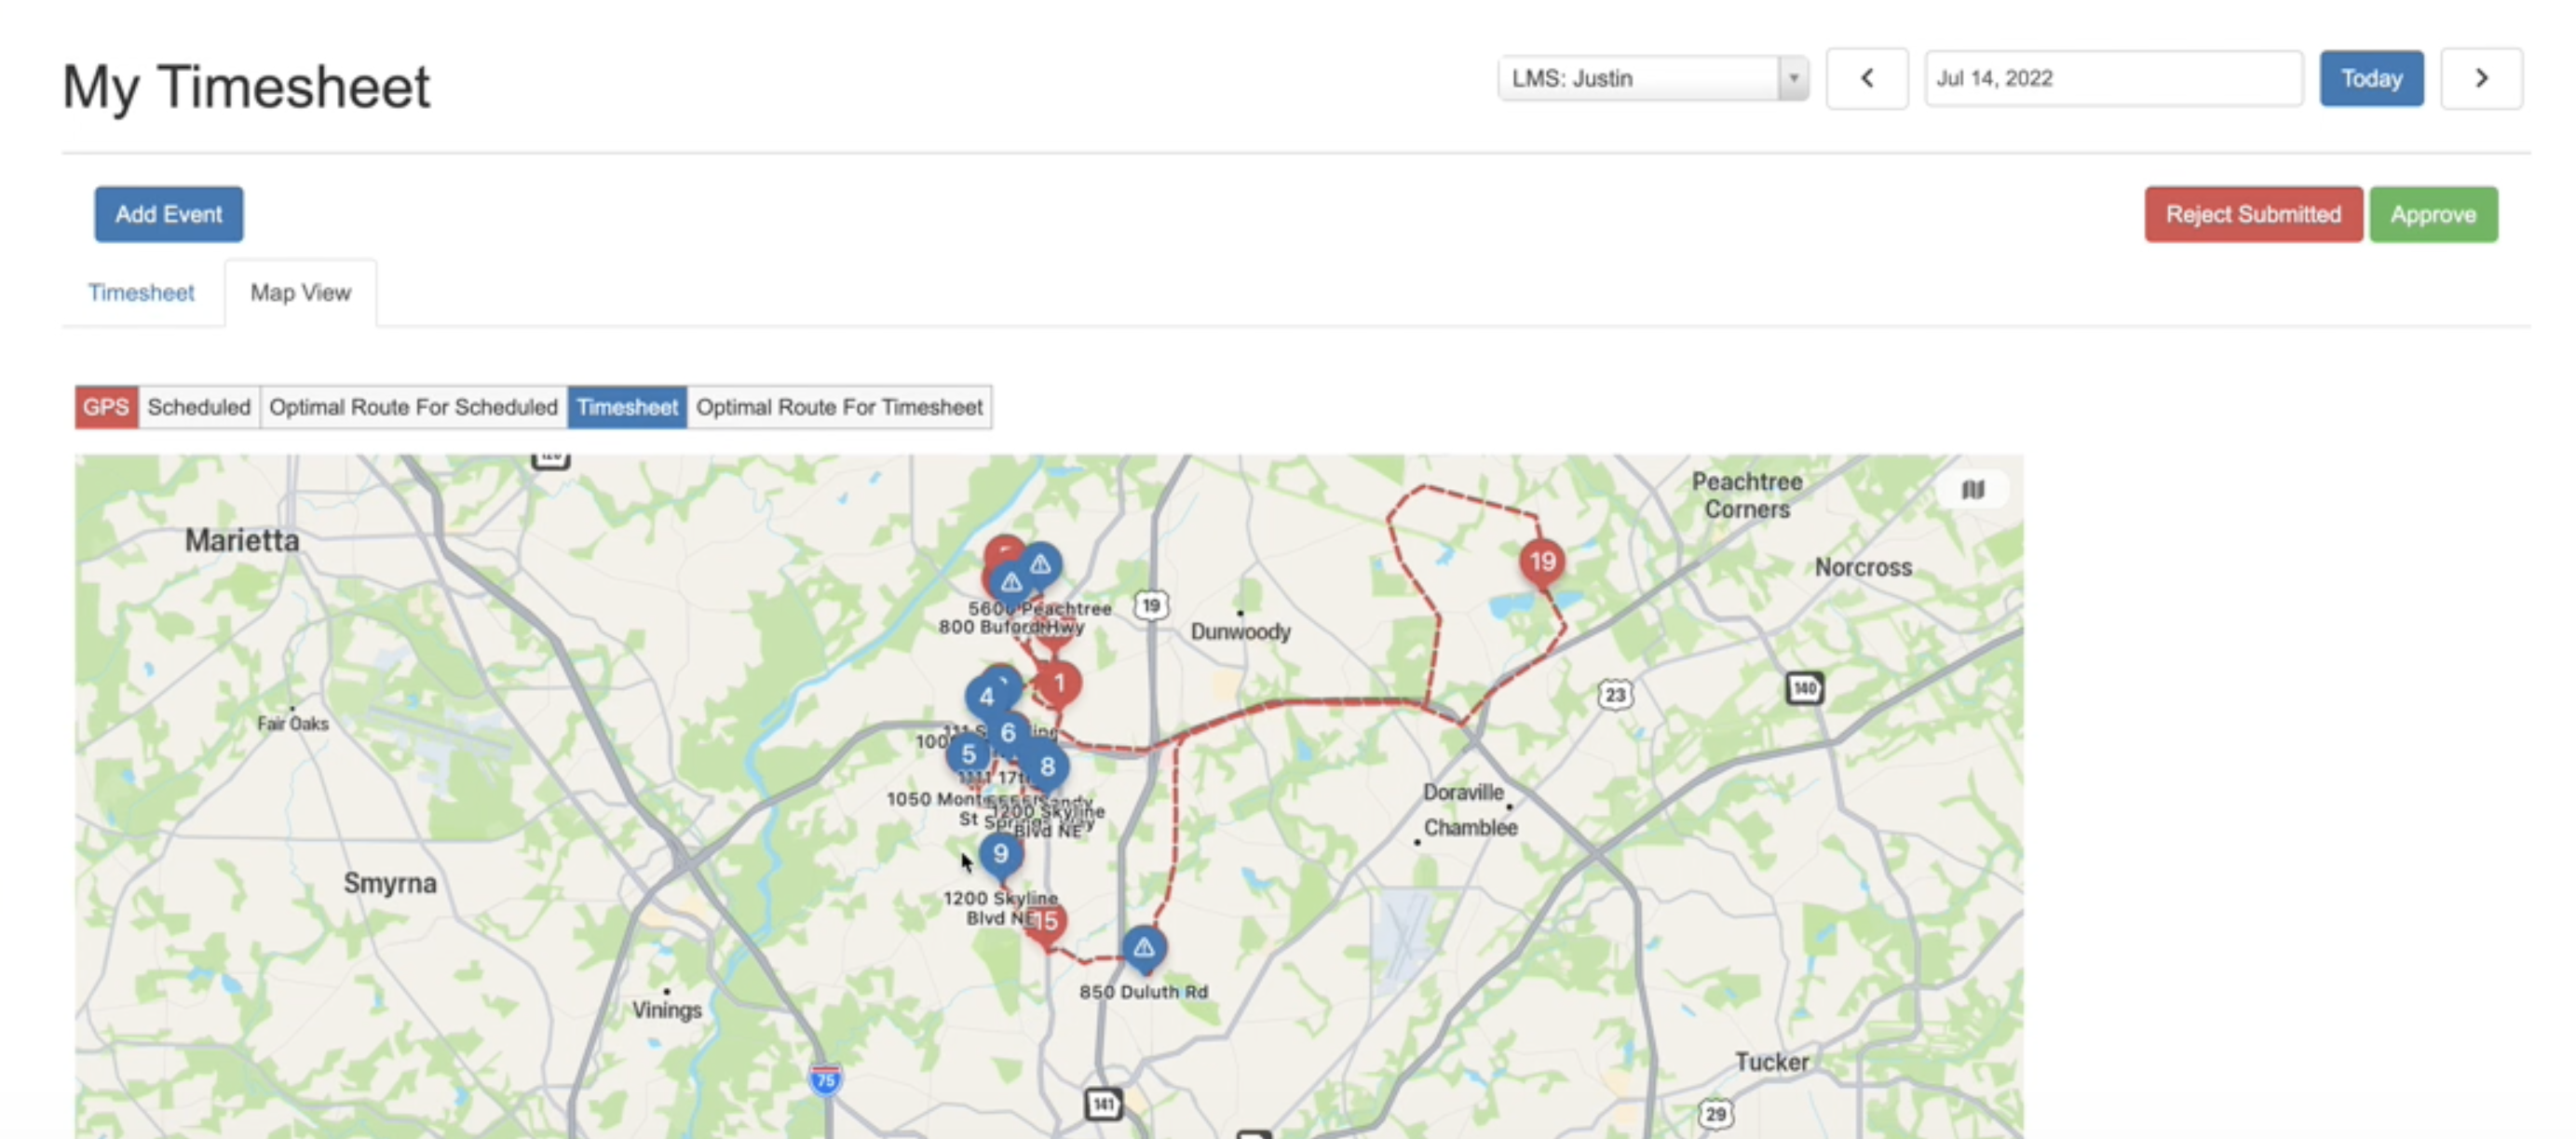Click warning marker at 850 Duluth Rd
Image resolution: width=2576 pixels, height=1139 pixels.
pos(1143,947)
